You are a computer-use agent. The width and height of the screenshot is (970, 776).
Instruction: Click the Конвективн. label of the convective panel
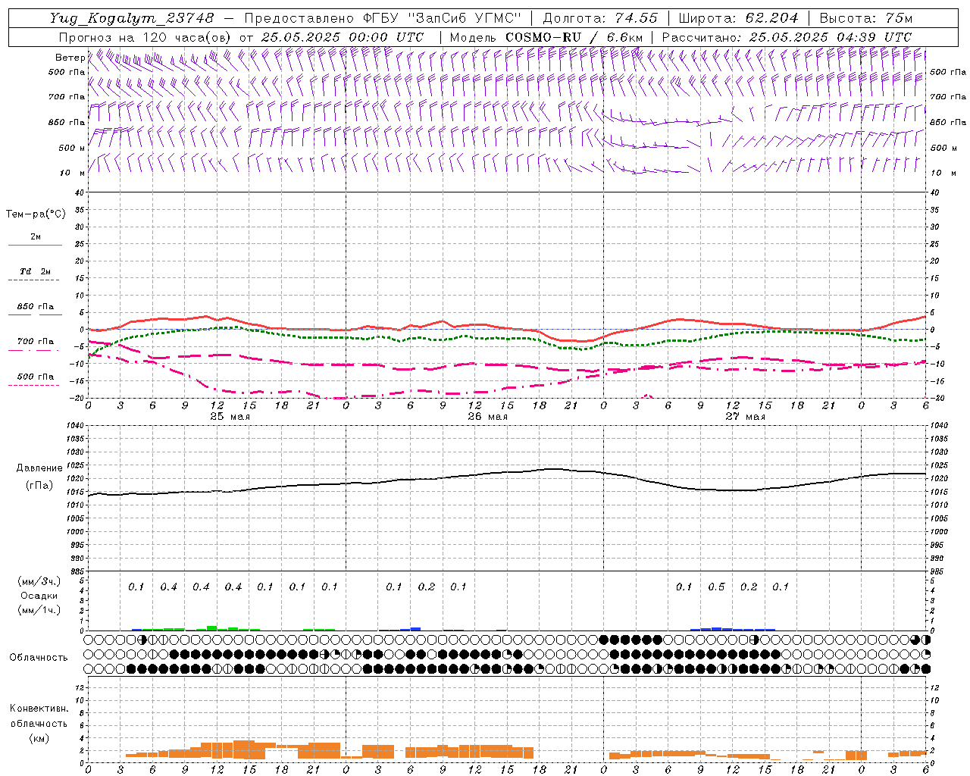(39, 709)
